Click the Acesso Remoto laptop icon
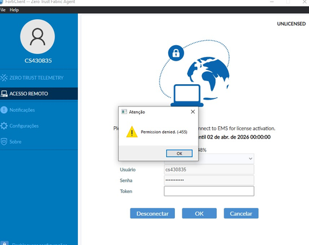309x245 pixels. [x=4, y=93]
